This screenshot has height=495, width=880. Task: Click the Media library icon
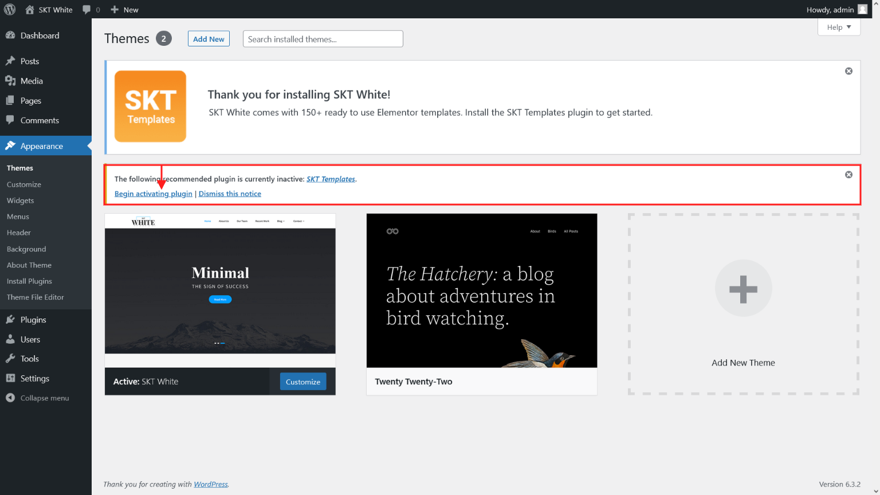point(10,81)
